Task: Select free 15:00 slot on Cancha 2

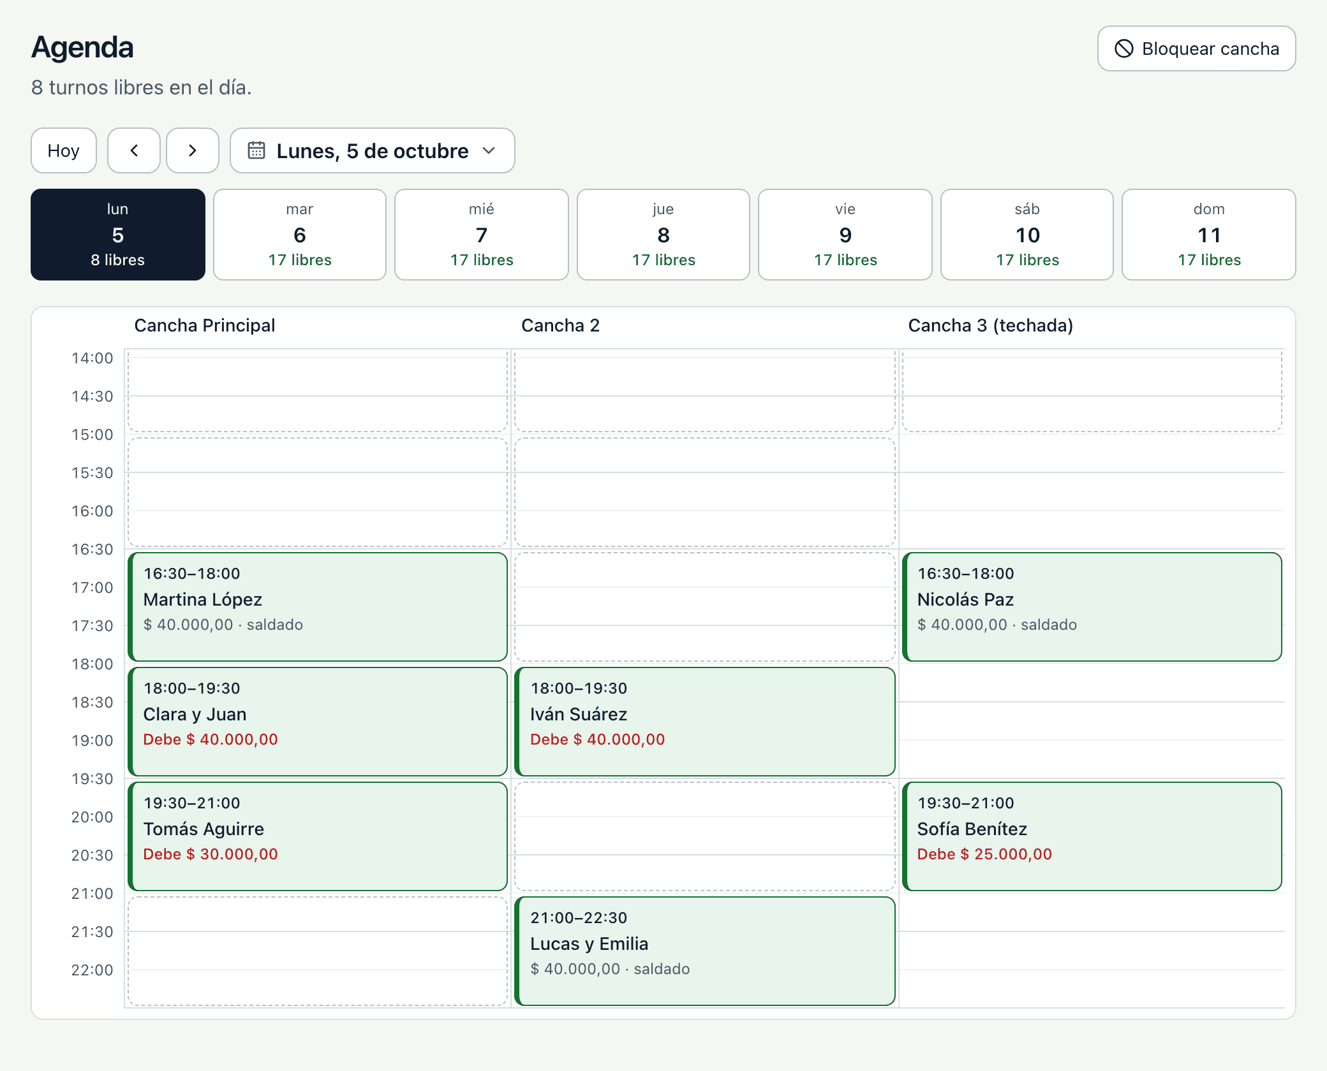Action: pyautogui.click(x=705, y=492)
